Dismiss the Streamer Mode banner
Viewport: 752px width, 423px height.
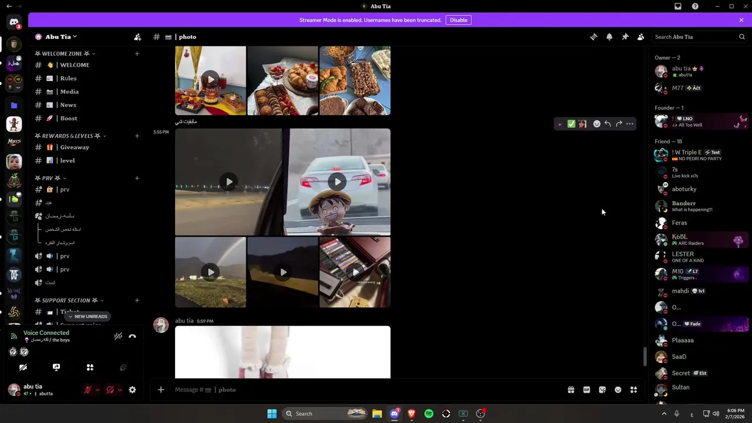pos(741,20)
